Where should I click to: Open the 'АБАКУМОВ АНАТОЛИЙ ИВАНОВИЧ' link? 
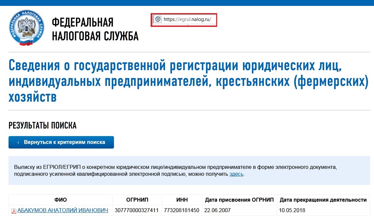point(63,211)
